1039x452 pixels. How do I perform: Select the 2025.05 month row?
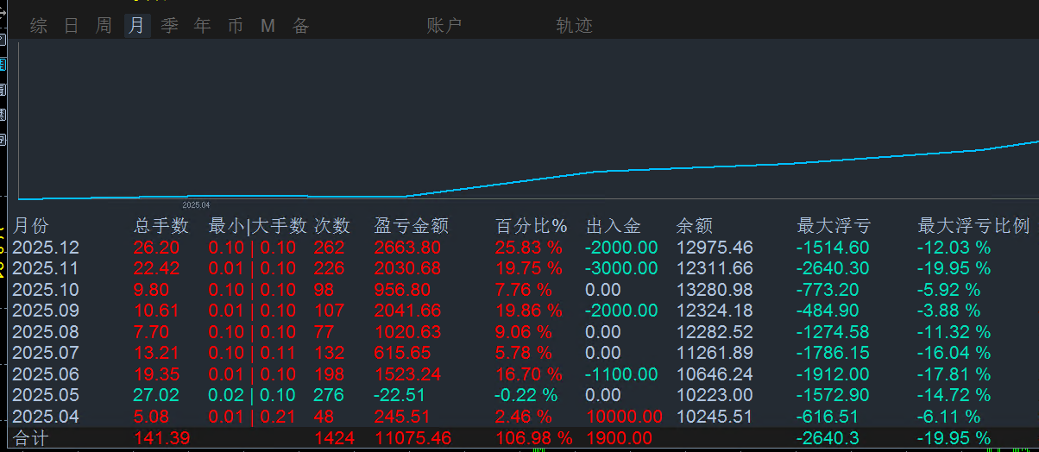point(525,395)
